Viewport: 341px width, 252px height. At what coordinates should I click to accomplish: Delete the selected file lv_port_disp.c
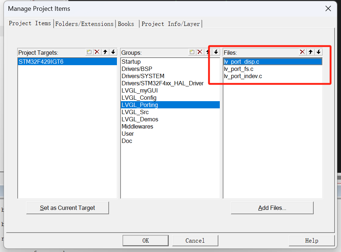302,52
